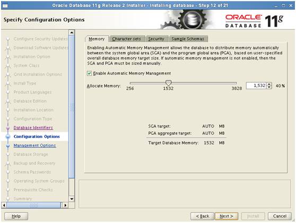Click the slider minimum label 256
This screenshot has width=296, height=223.
coord(130,89)
